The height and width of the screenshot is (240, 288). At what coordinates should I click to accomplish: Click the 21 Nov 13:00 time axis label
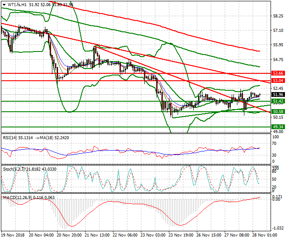tap(97, 235)
